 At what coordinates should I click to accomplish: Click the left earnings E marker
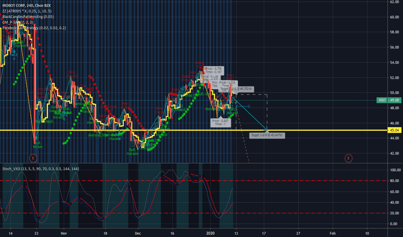(33, 158)
